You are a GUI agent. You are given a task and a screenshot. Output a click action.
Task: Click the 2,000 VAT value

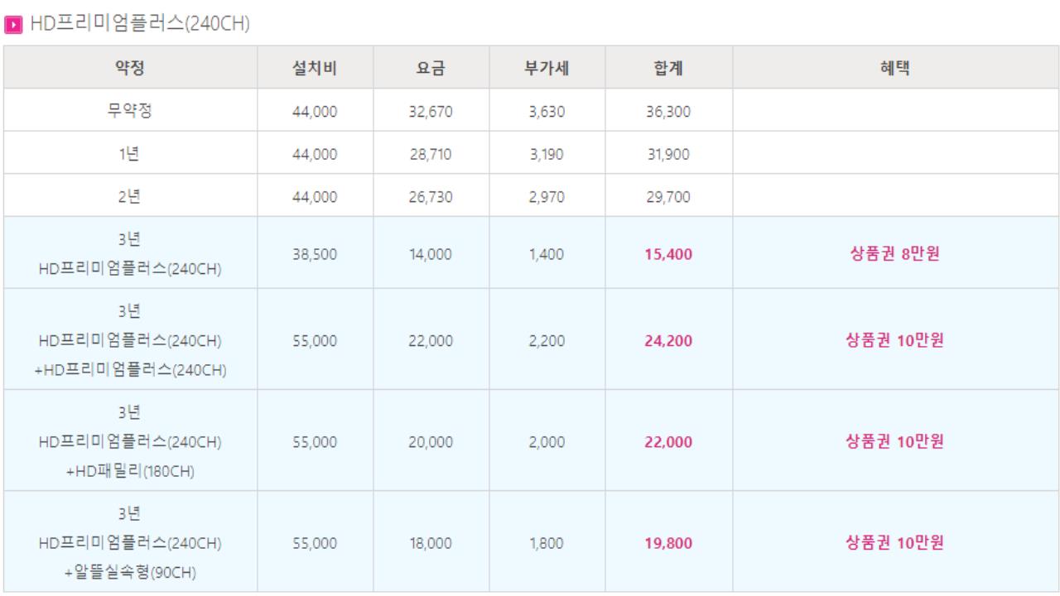pos(546,443)
